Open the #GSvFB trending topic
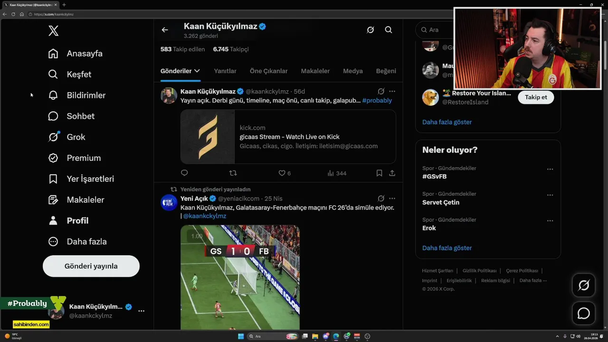608x342 pixels. (x=435, y=177)
